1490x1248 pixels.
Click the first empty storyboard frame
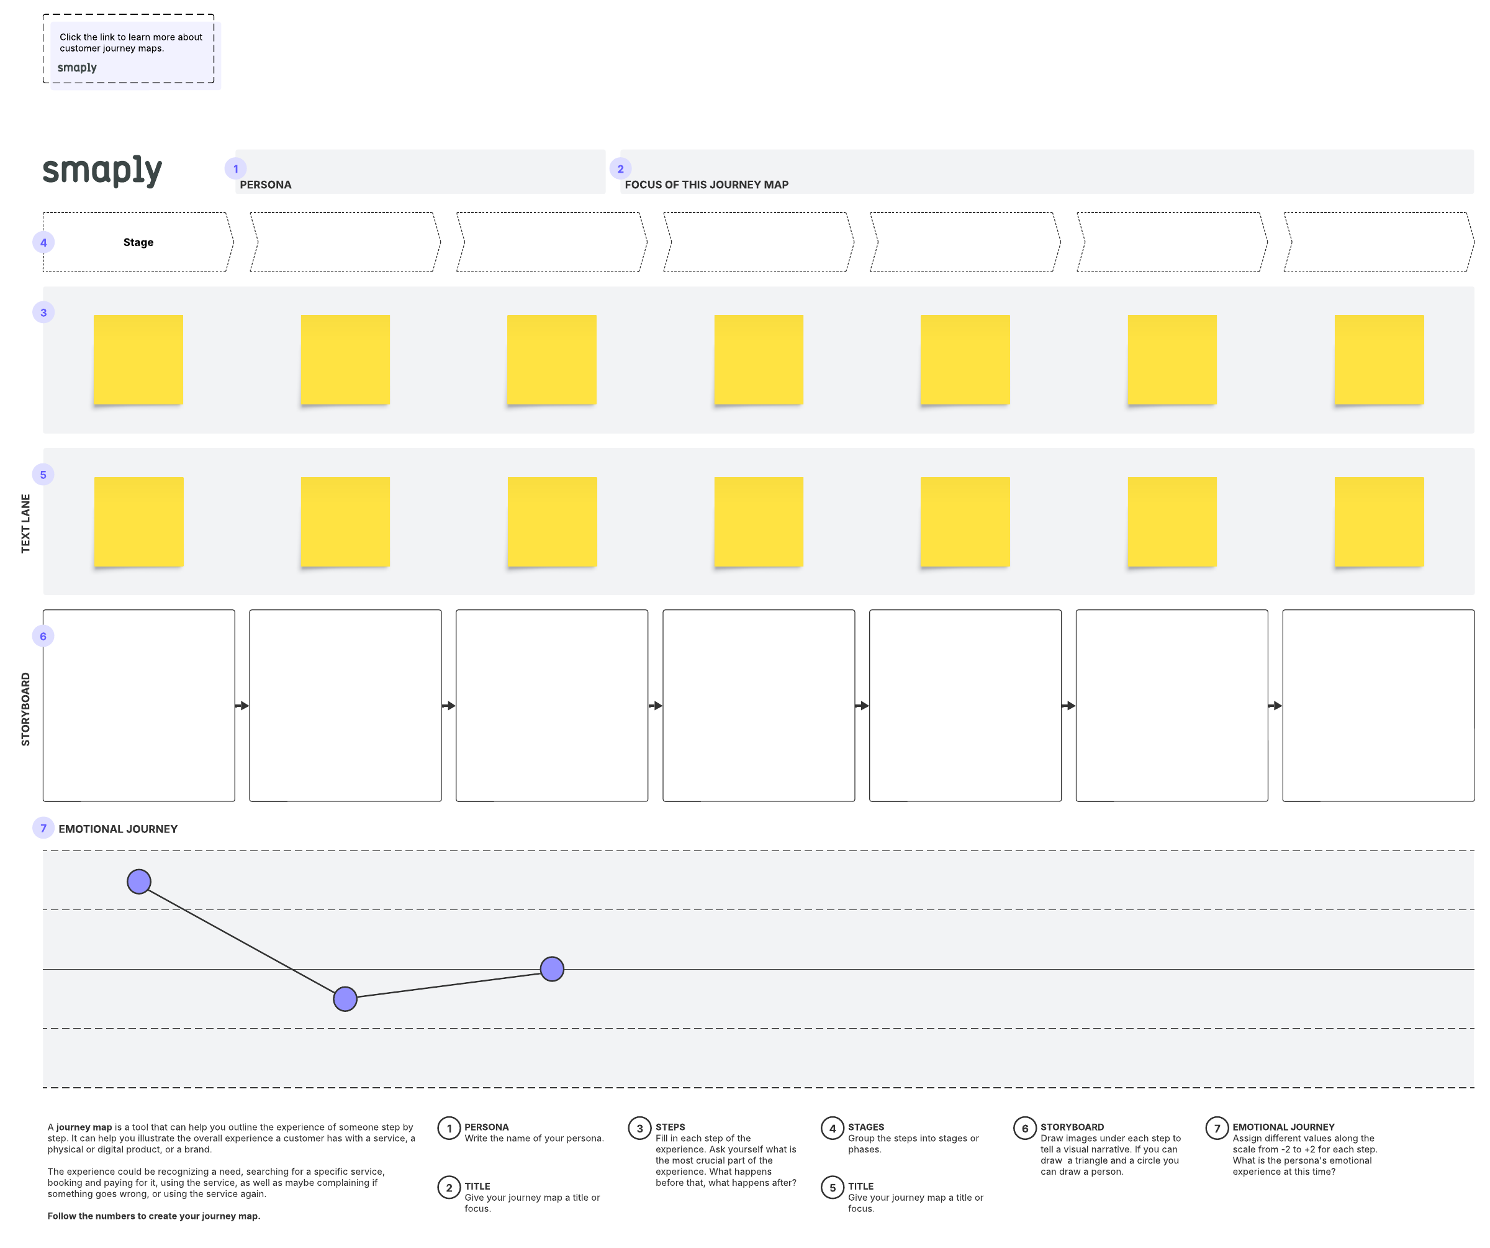click(138, 705)
